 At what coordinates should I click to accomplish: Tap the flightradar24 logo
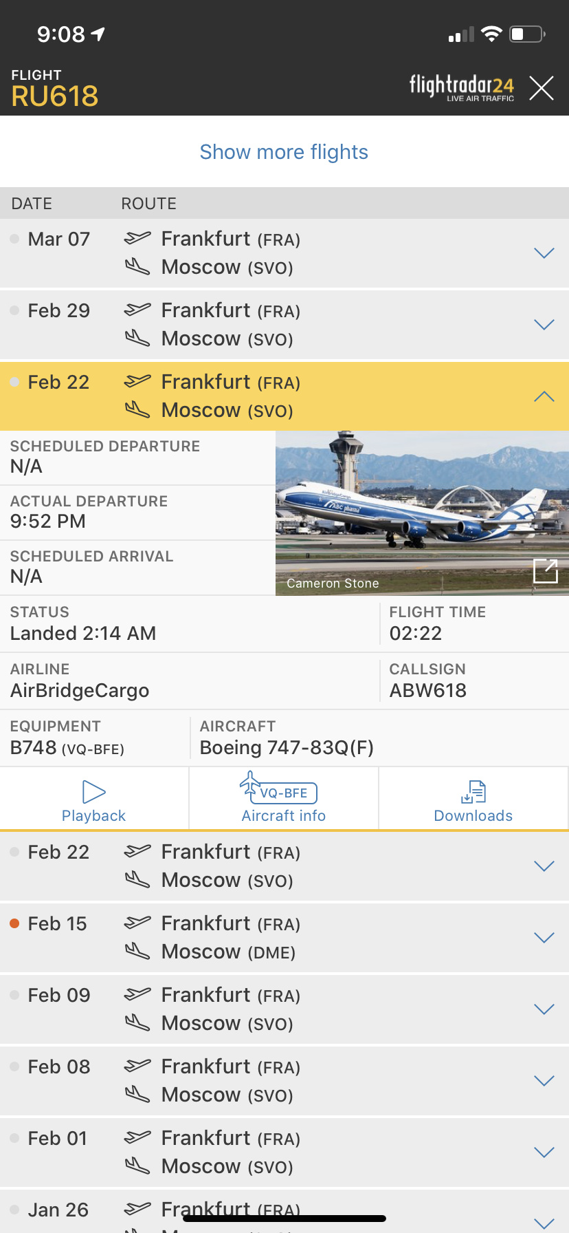462,87
